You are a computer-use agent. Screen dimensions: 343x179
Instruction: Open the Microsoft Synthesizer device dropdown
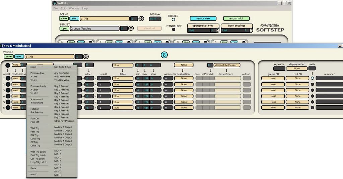pyautogui.click(x=227, y=65)
